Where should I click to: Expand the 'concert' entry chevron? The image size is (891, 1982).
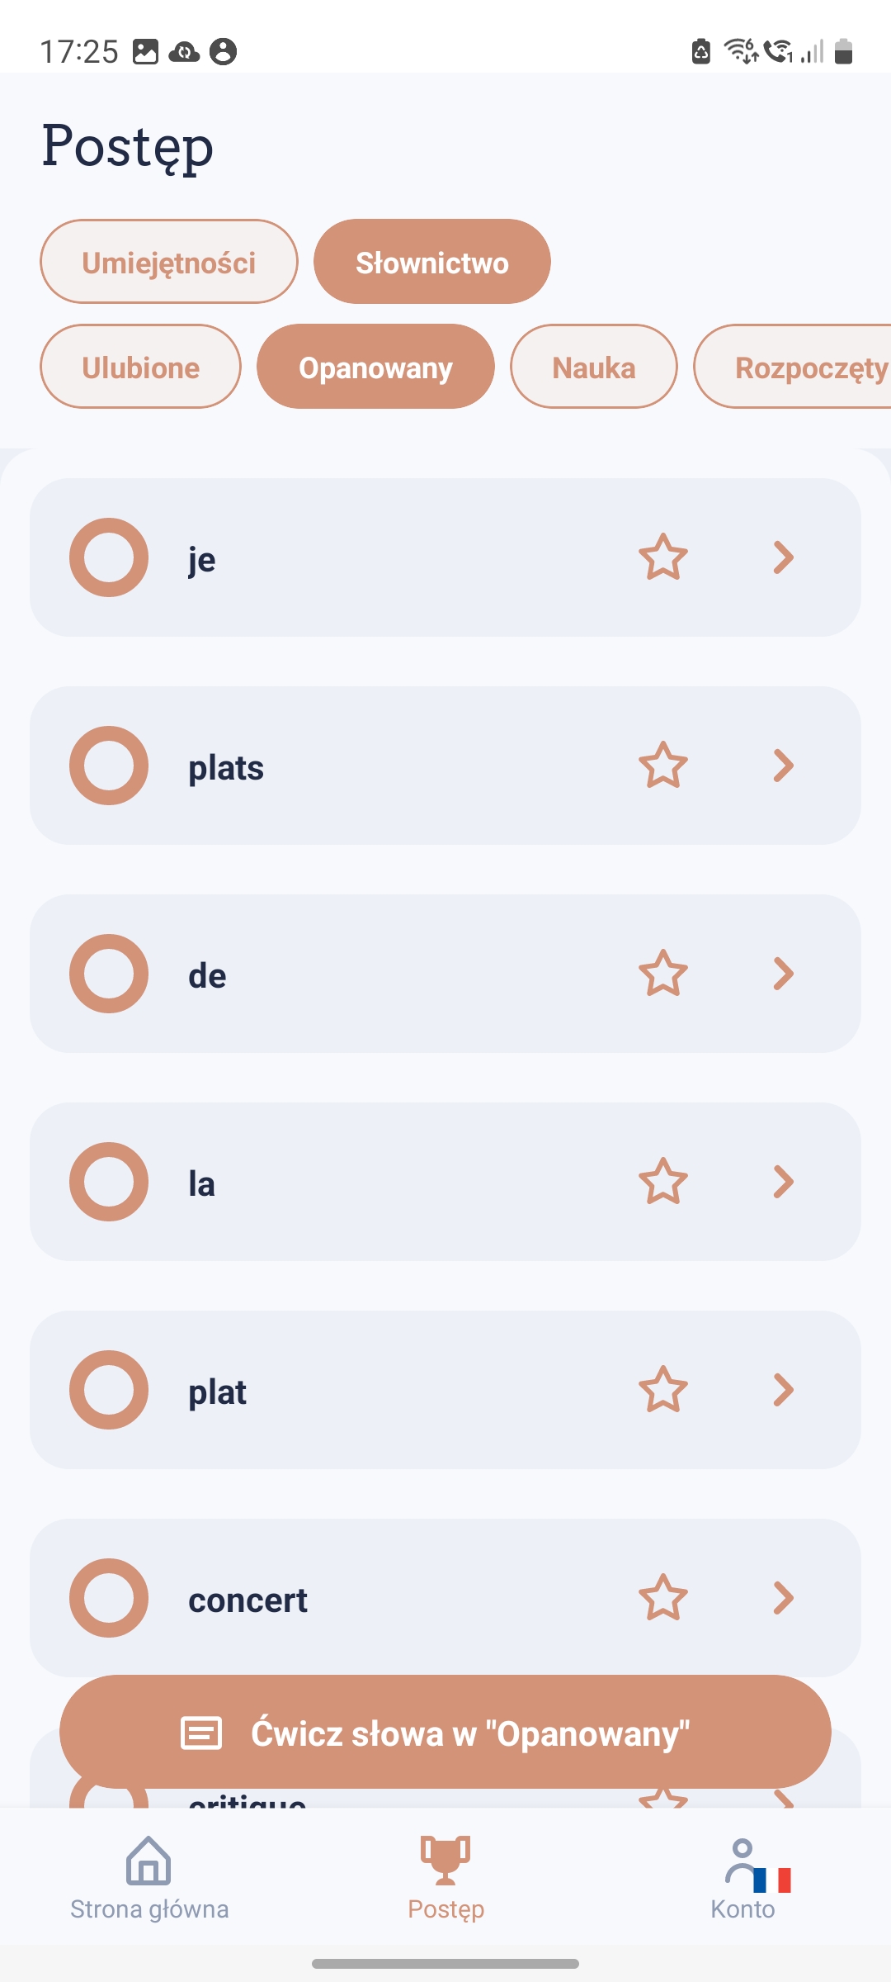click(783, 1598)
